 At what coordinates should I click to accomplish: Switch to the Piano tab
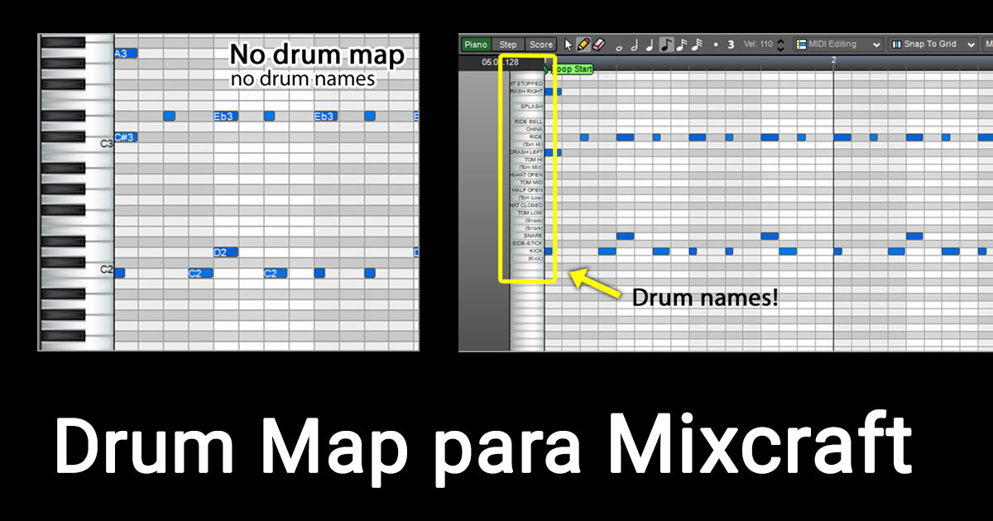pyautogui.click(x=475, y=45)
